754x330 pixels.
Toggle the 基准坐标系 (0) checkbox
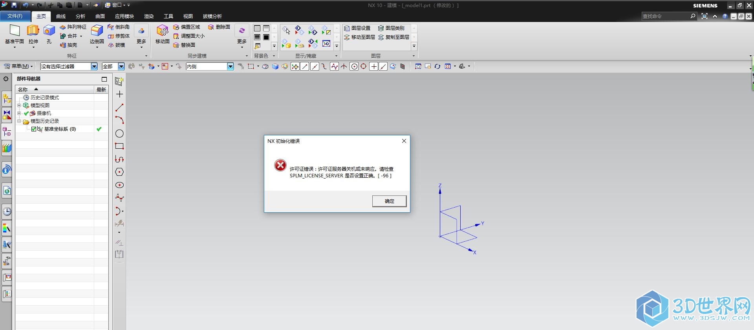click(34, 129)
